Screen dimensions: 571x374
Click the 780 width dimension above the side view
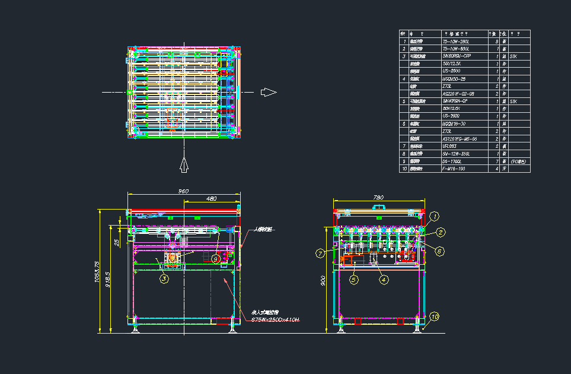click(379, 196)
